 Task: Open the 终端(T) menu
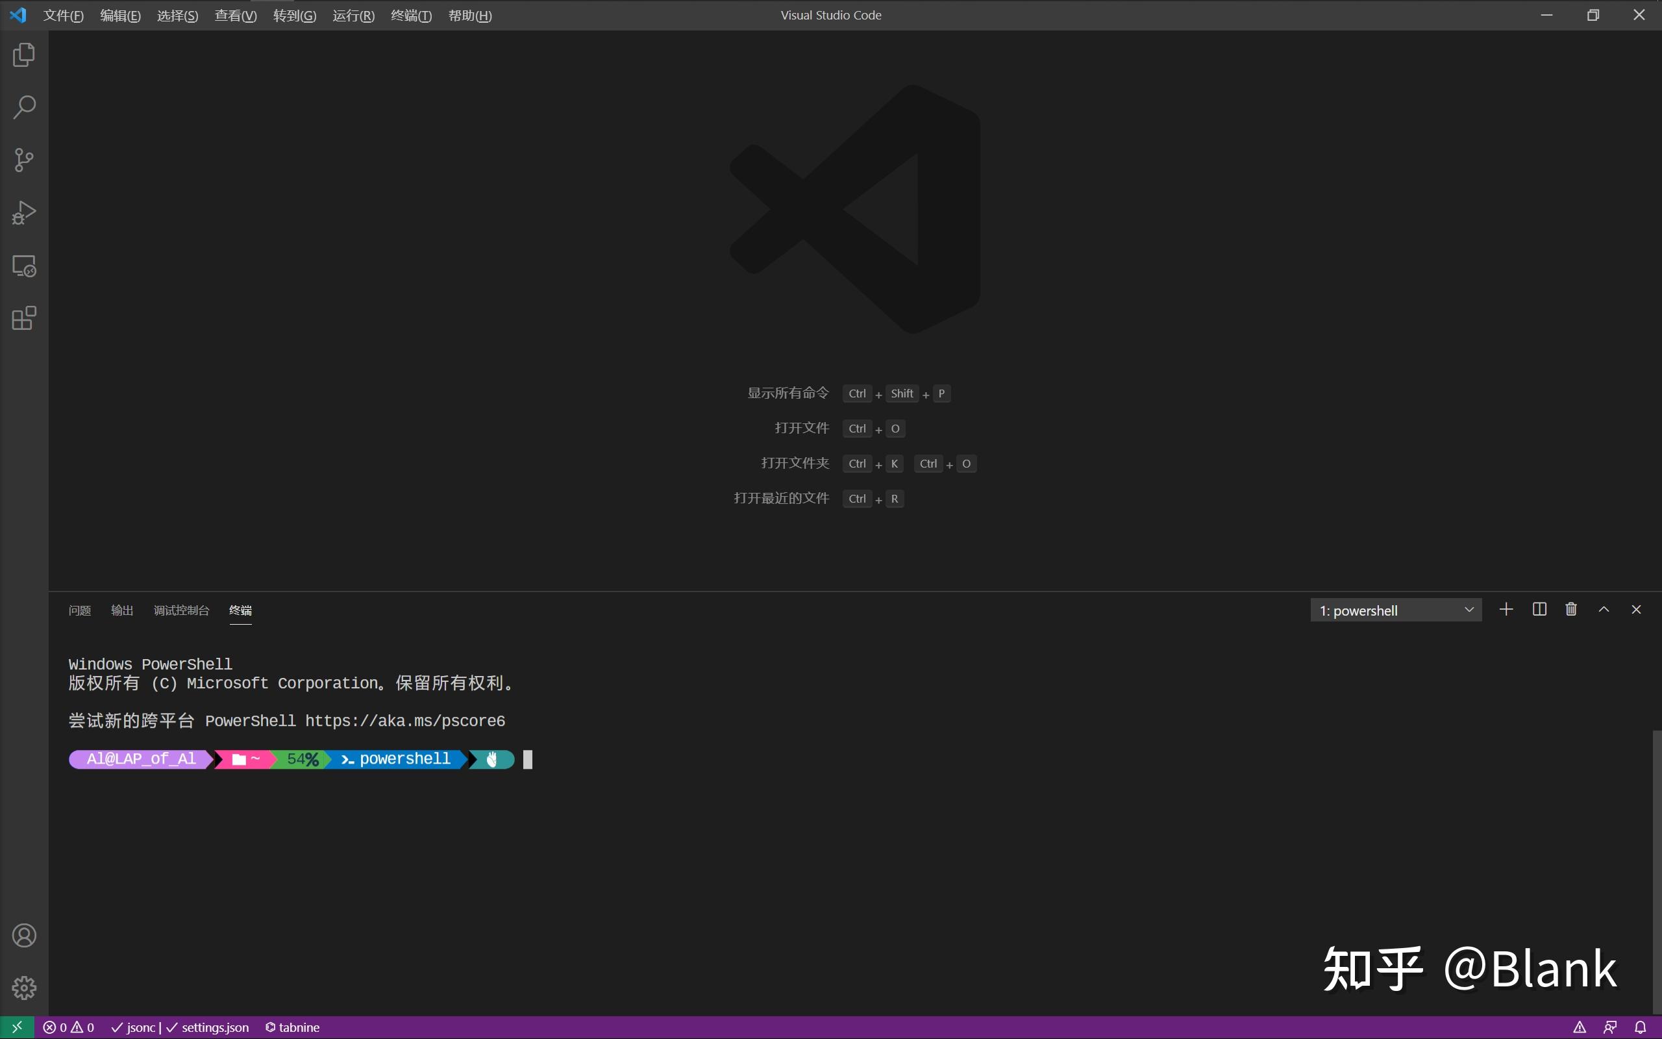coord(411,15)
